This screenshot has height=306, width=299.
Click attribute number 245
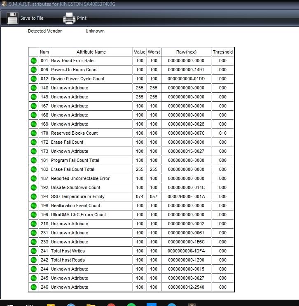pyautogui.click(x=44, y=278)
